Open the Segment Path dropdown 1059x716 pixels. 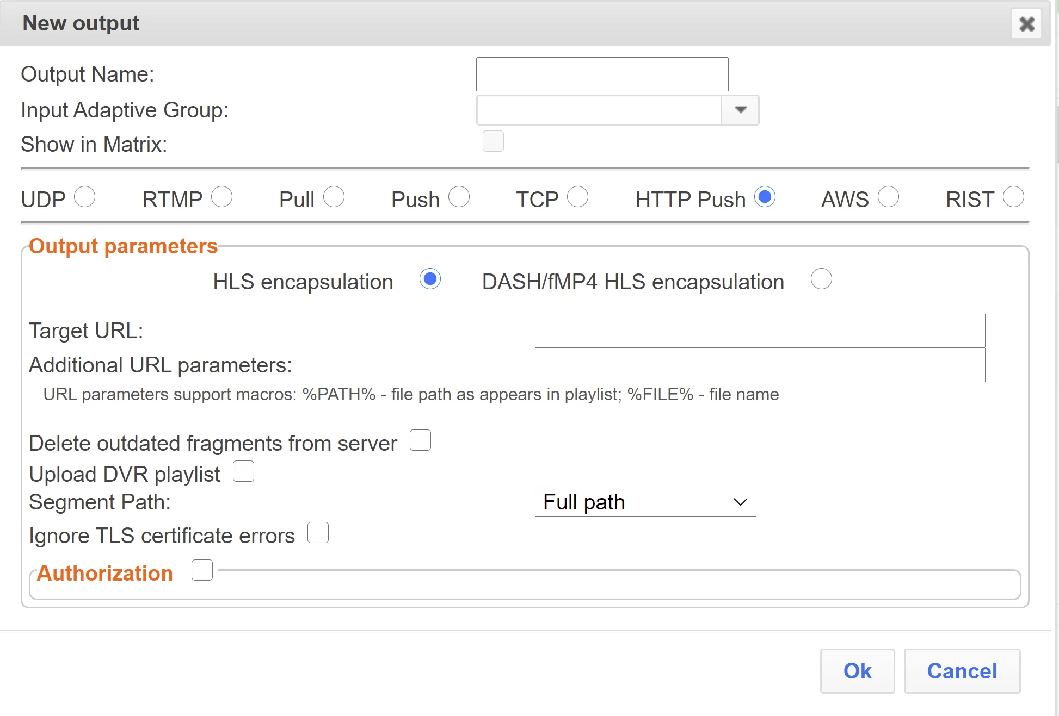click(645, 502)
